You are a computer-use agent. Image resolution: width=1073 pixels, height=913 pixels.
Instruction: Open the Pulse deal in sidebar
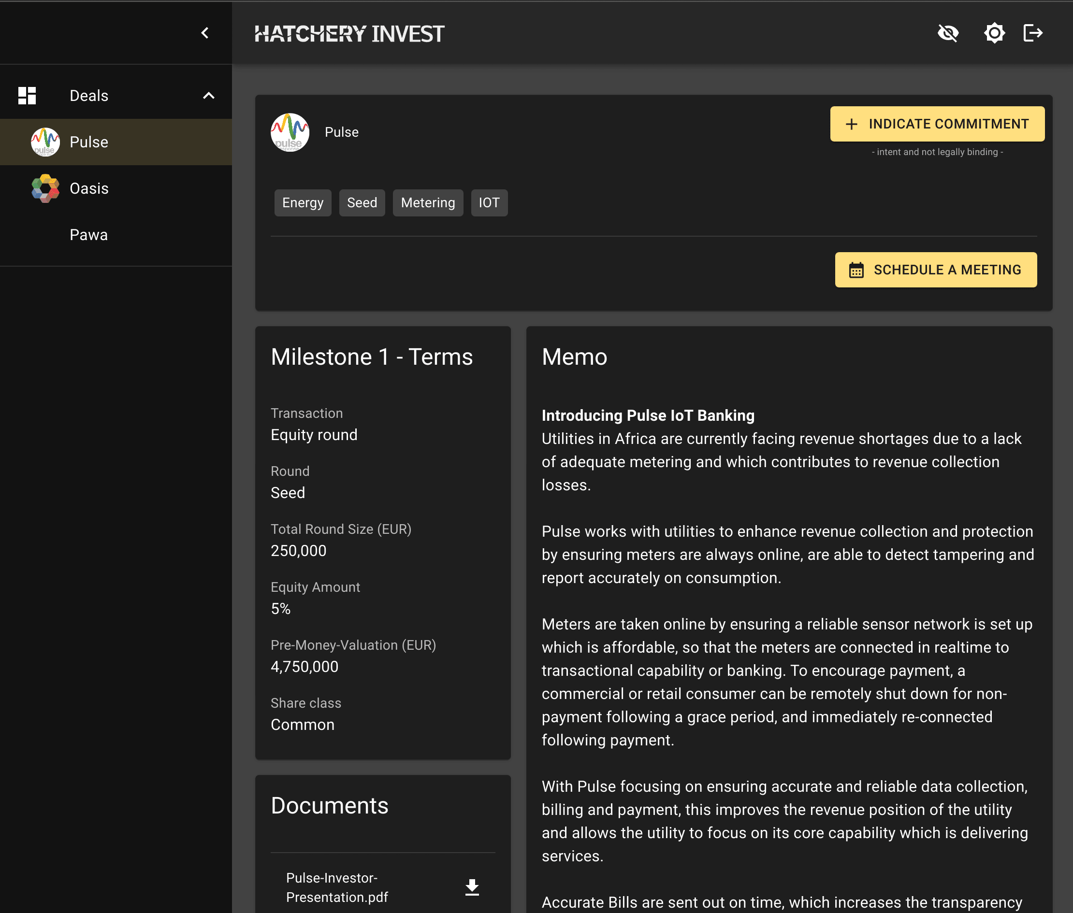coord(89,143)
